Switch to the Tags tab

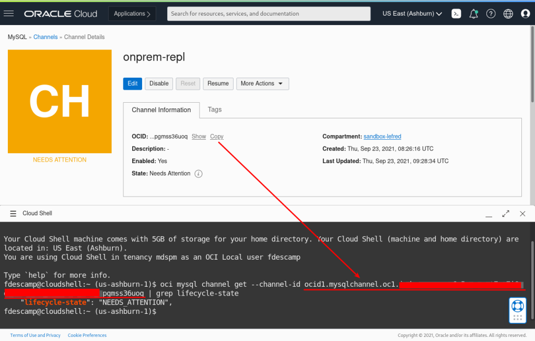tap(215, 109)
